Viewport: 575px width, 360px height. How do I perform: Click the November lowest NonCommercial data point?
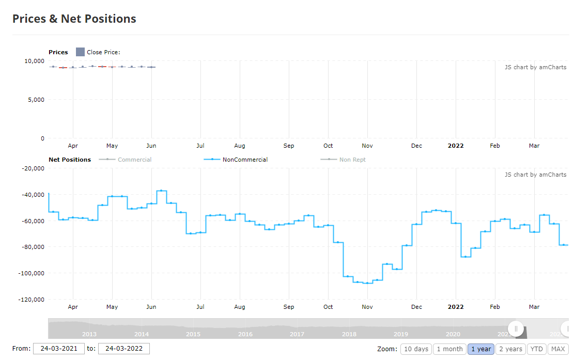[x=367, y=283]
